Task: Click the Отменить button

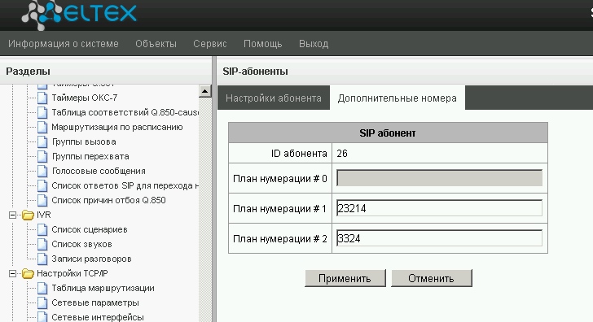Action: click(x=431, y=278)
